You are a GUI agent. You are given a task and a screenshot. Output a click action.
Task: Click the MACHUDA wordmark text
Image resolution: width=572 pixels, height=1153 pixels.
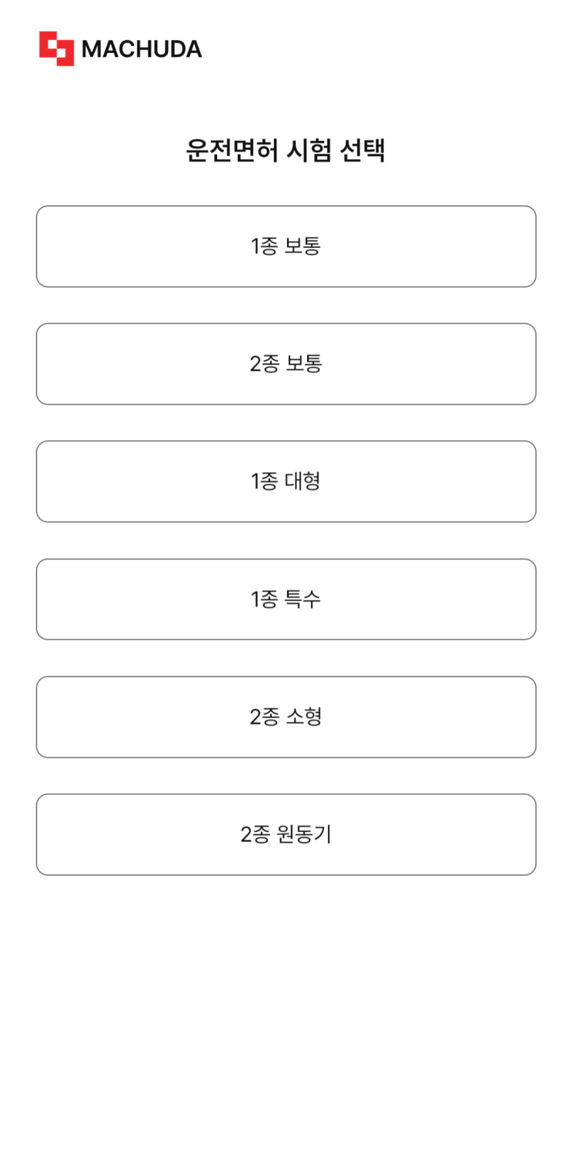(x=142, y=49)
